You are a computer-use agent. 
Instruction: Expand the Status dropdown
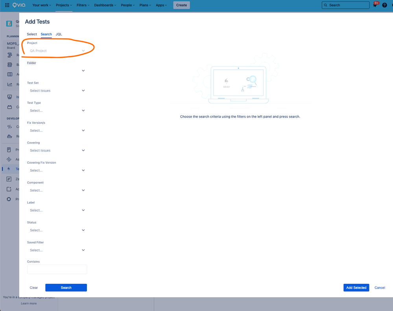(57, 230)
